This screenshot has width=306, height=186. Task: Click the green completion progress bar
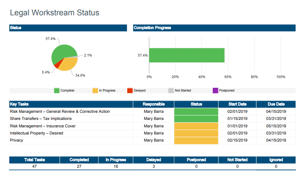(x=187, y=55)
